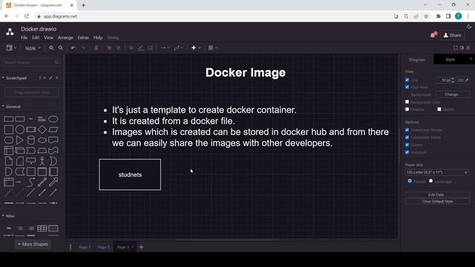Select Portrait orientation radio button
The image size is (475, 267).
click(410, 181)
